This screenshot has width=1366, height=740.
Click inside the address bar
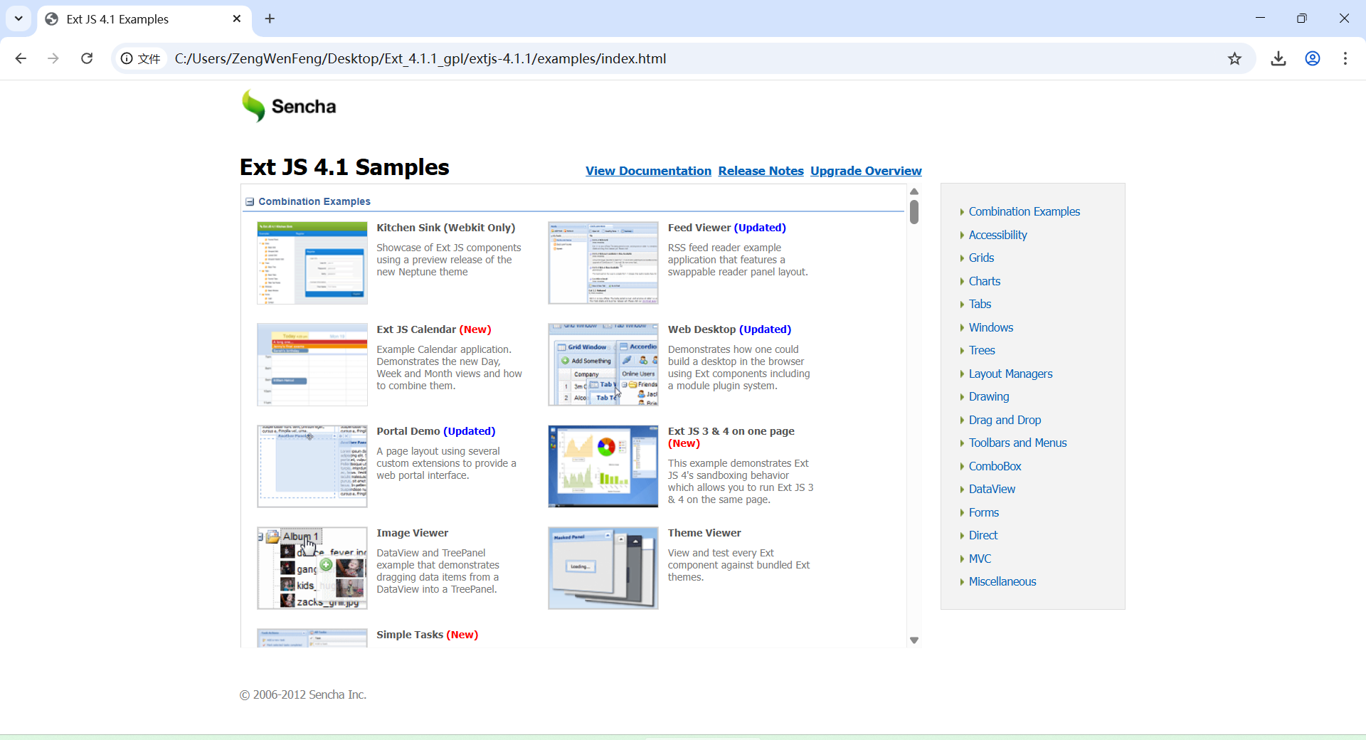tap(498, 58)
